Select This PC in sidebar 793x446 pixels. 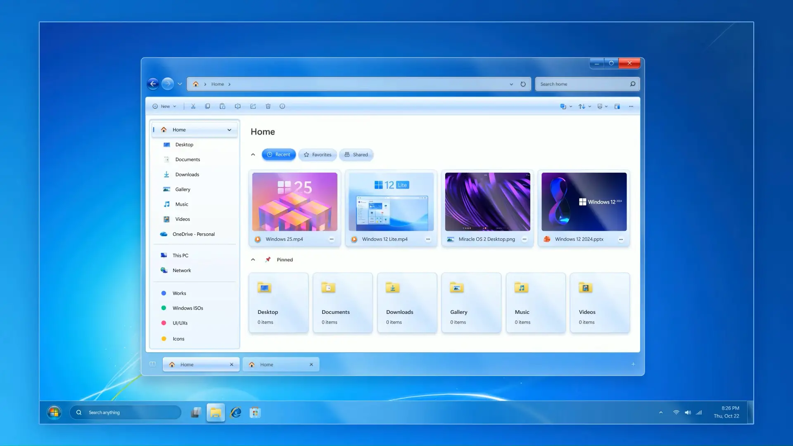coord(195,256)
